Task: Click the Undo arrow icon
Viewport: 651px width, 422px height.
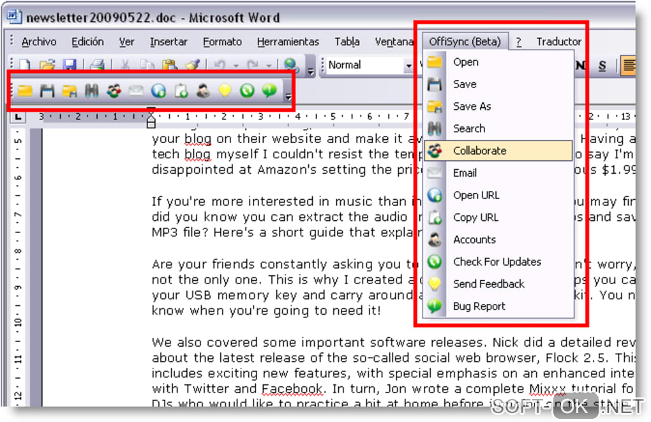Action: pos(220,65)
